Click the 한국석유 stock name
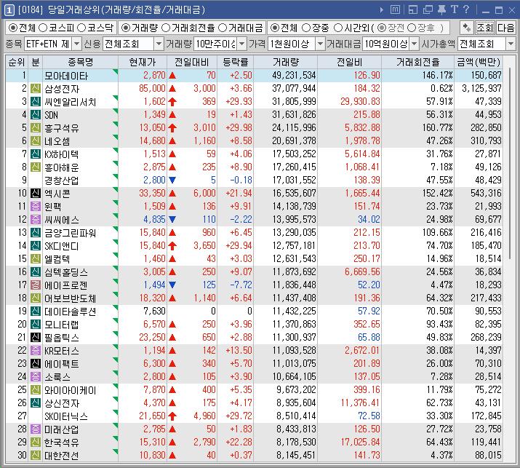The width and height of the screenshot is (520, 468). click(x=61, y=442)
